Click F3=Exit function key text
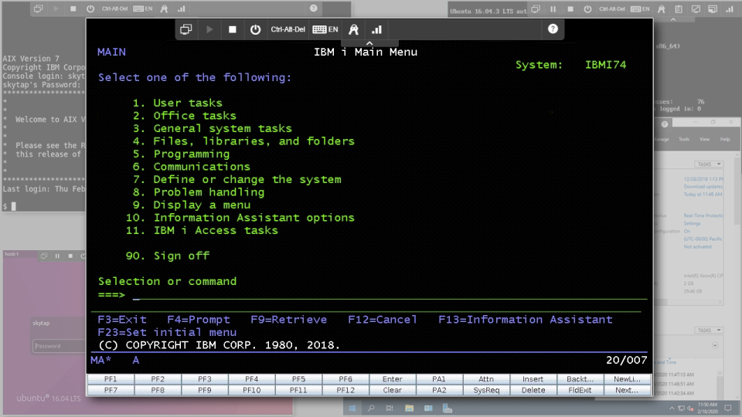Image resolution: width=742 pixels, height=417 pixels. pyautogui.click(x=122, y=320)
